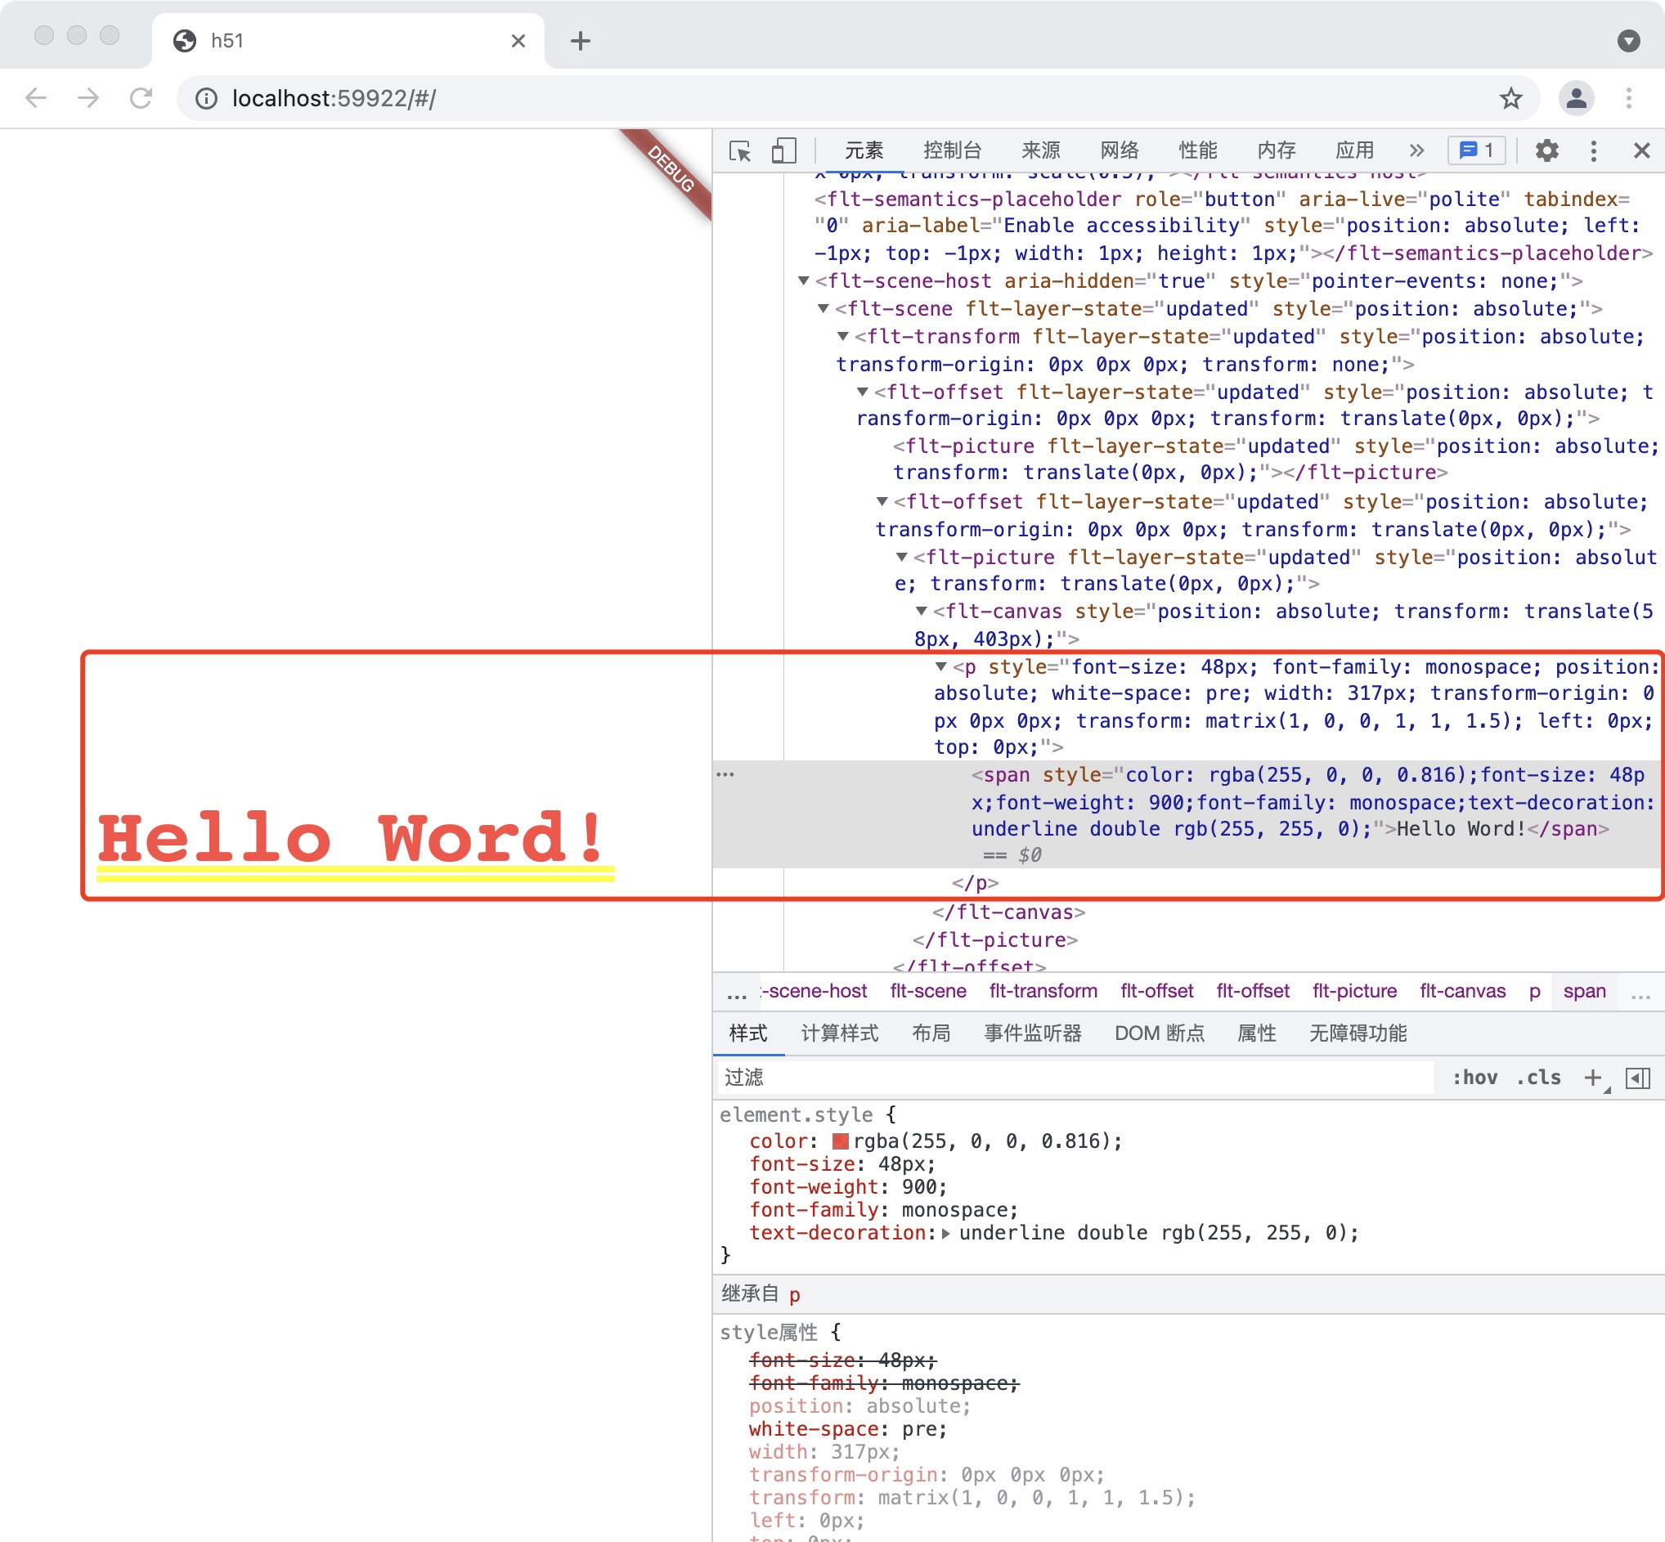Toggle the device toolbar icon
Image resolution: width=1665 pixels, height=1542 pixels.
[783, 151]
